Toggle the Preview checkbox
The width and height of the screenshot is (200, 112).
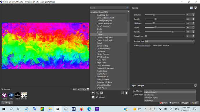(x=2, y=89)
